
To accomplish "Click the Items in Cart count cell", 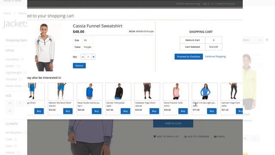I will pyautogui.click(x=214, y=40).
